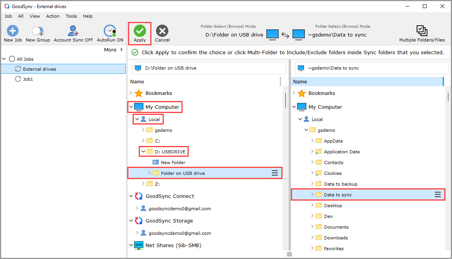This screenshot has height=259, width=452.
Task: Click GoodSync Storage logo icon
Action: pos(139,221)
